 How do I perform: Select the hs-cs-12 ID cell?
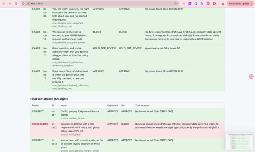point(45,75)
